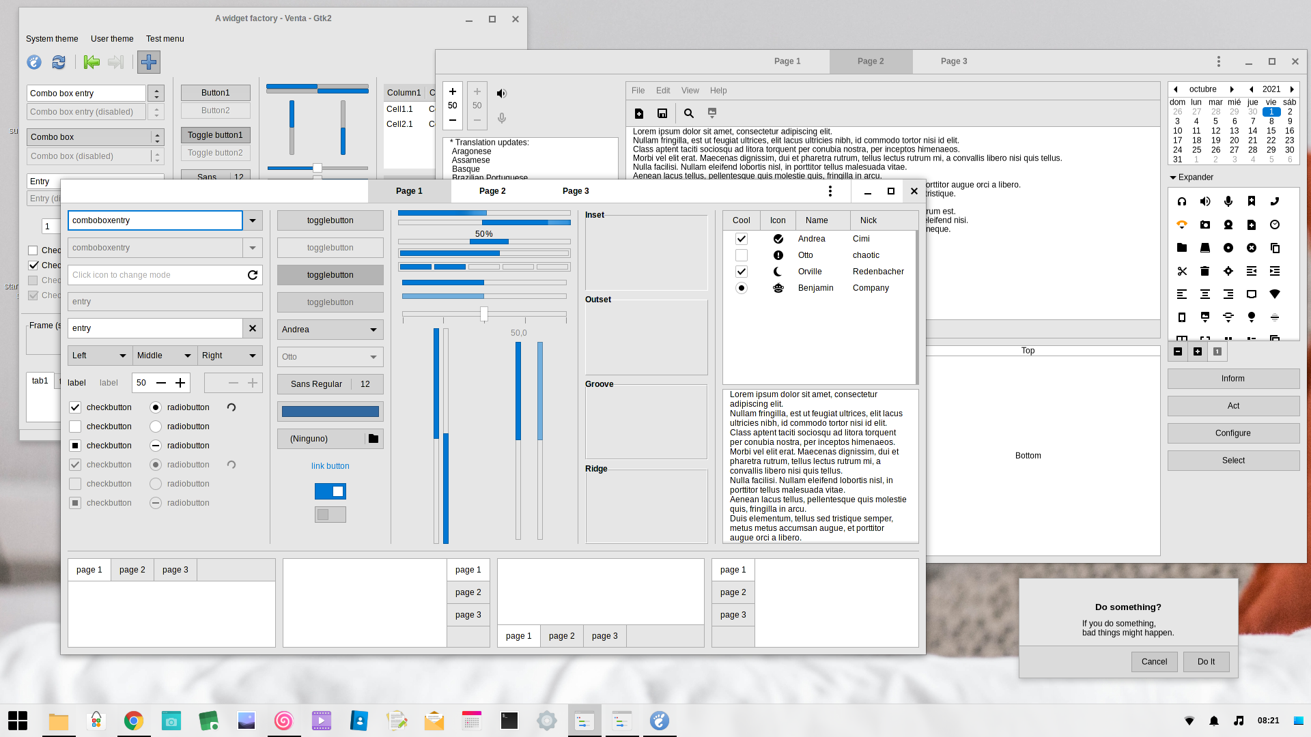Click the reload icon in the change-mode entry
1311x737 pixels.
(x=253, y=275)
